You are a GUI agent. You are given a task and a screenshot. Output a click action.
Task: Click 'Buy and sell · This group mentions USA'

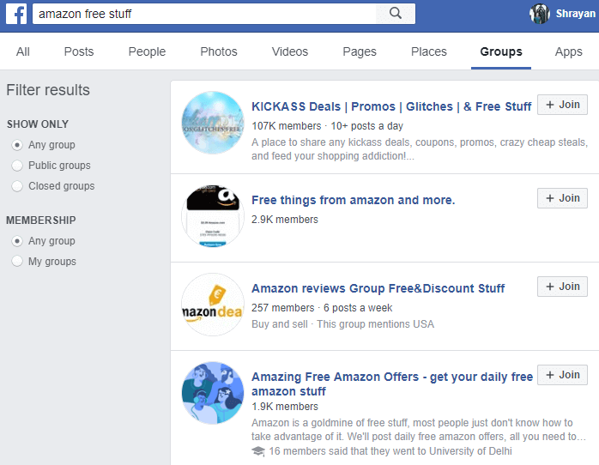(x=342, y=324)
